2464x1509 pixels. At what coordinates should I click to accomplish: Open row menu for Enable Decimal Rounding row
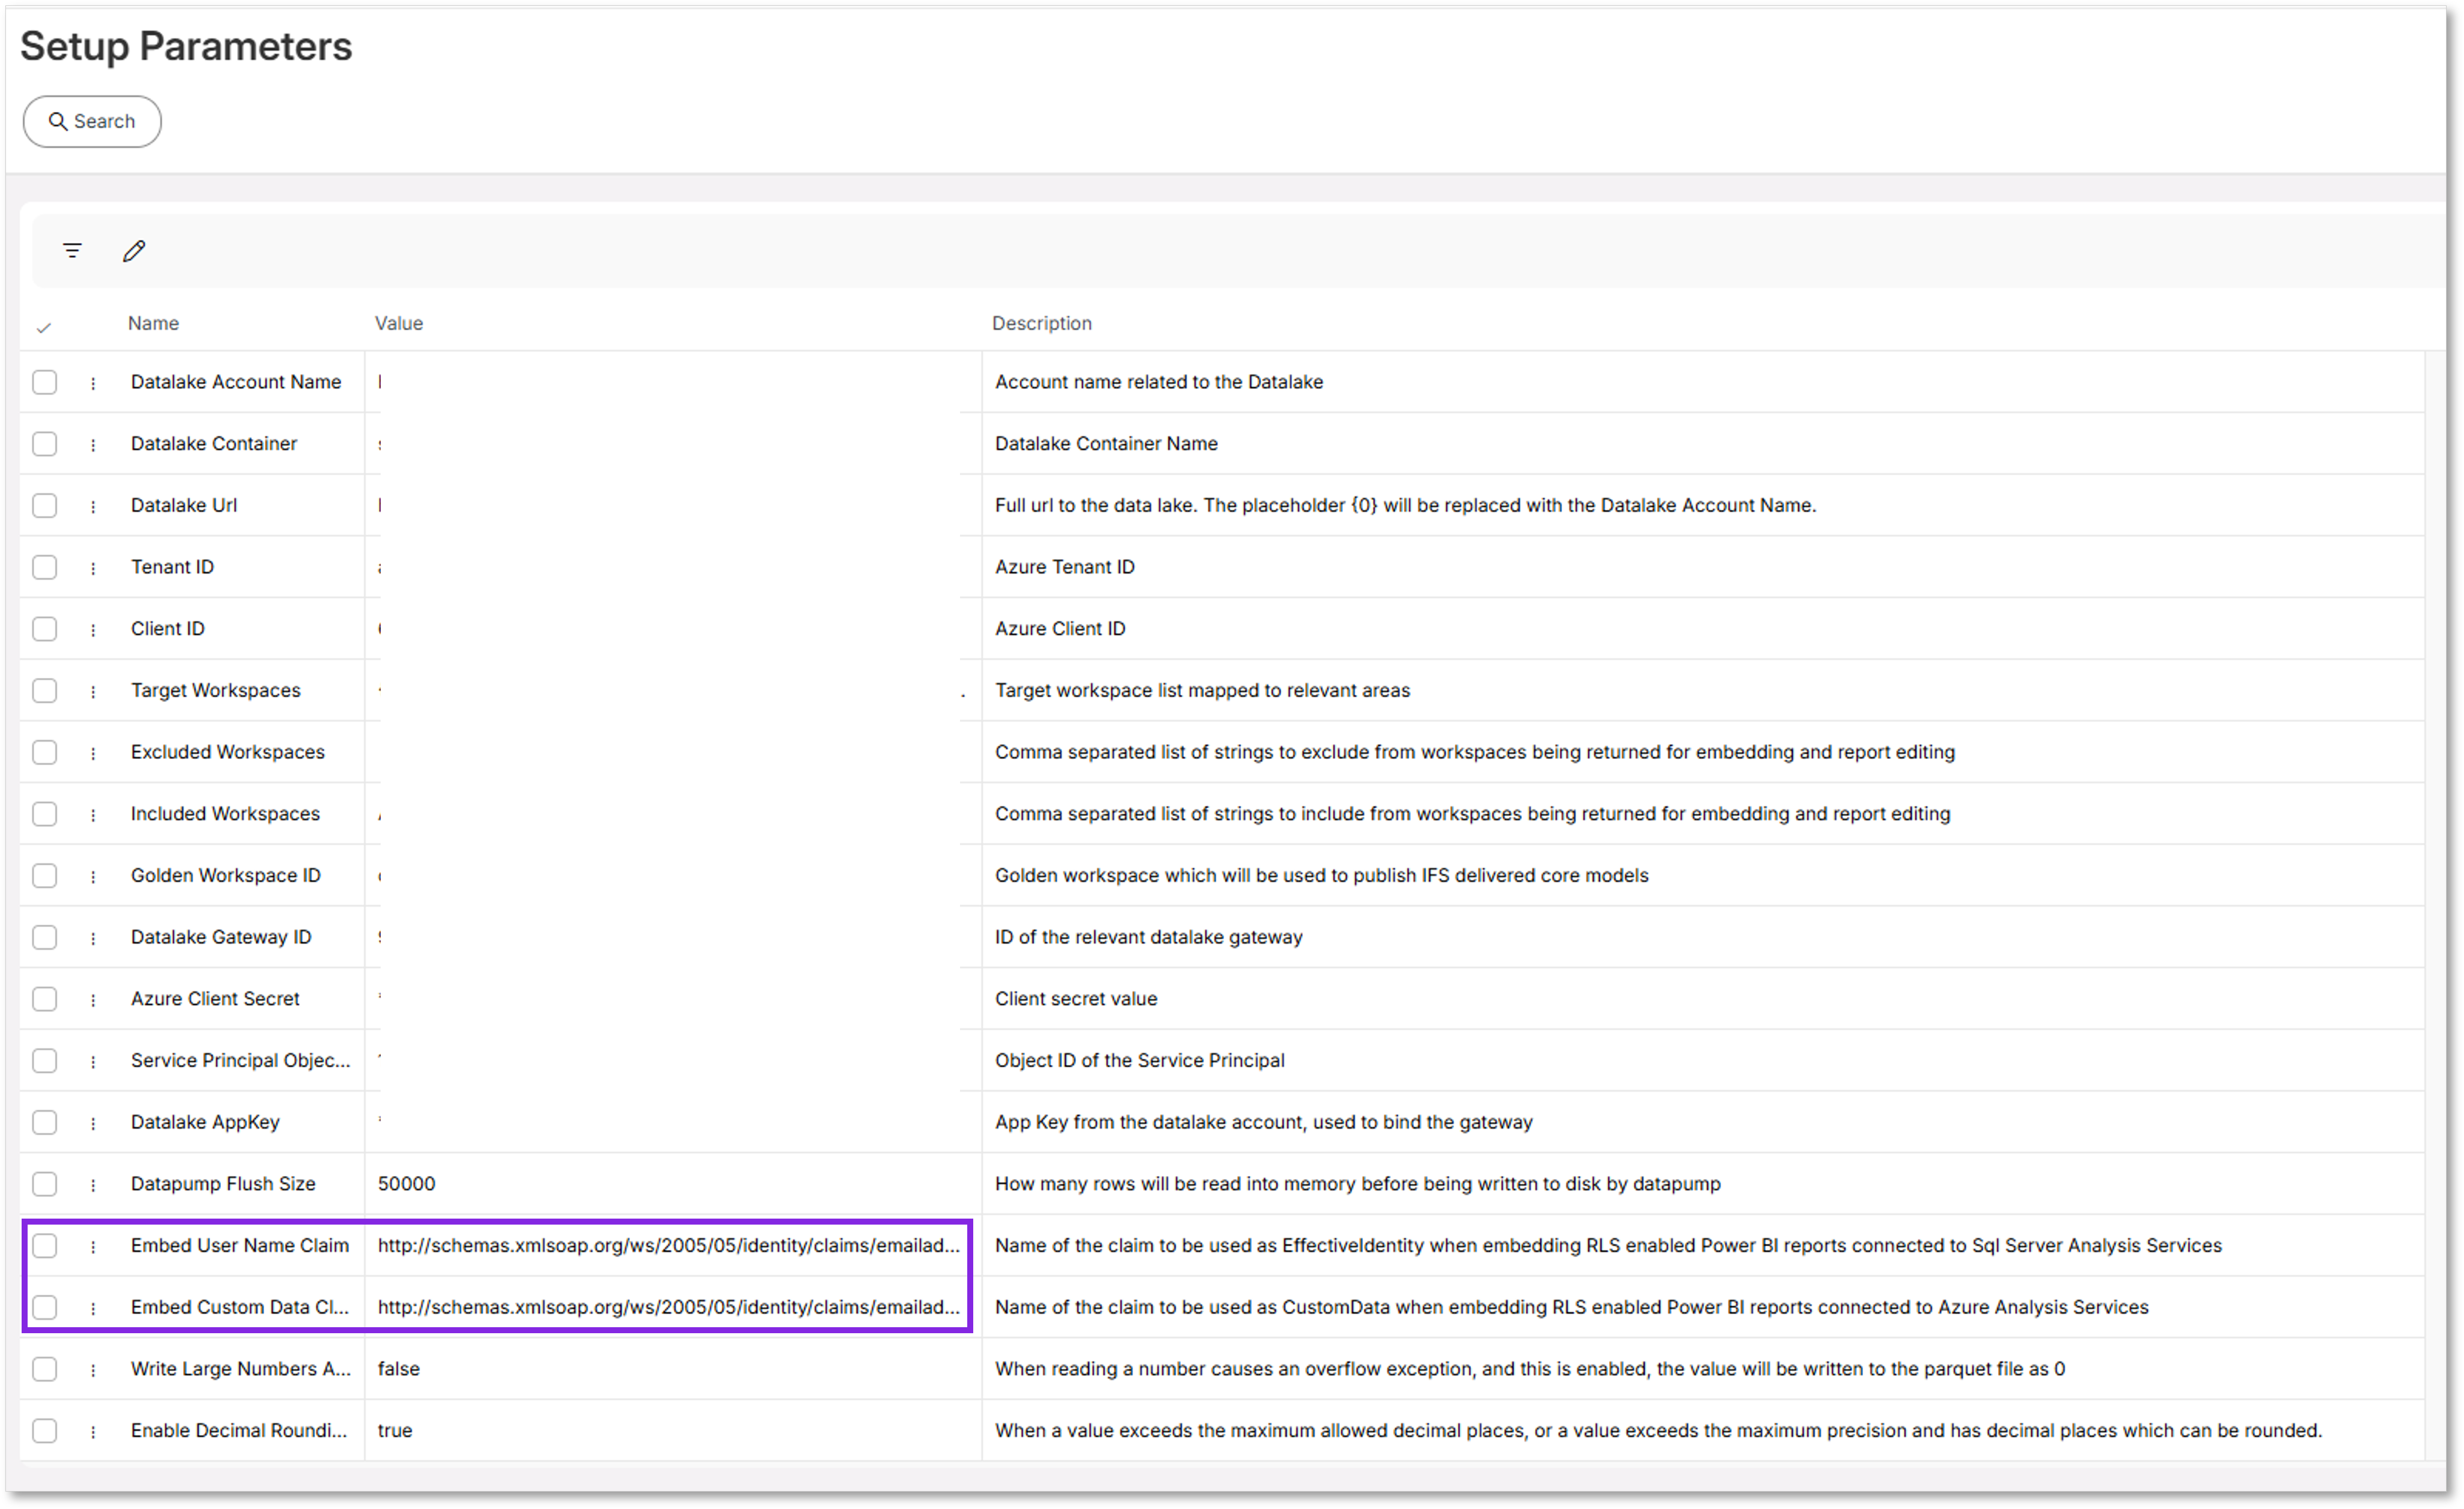point(93,1432)
